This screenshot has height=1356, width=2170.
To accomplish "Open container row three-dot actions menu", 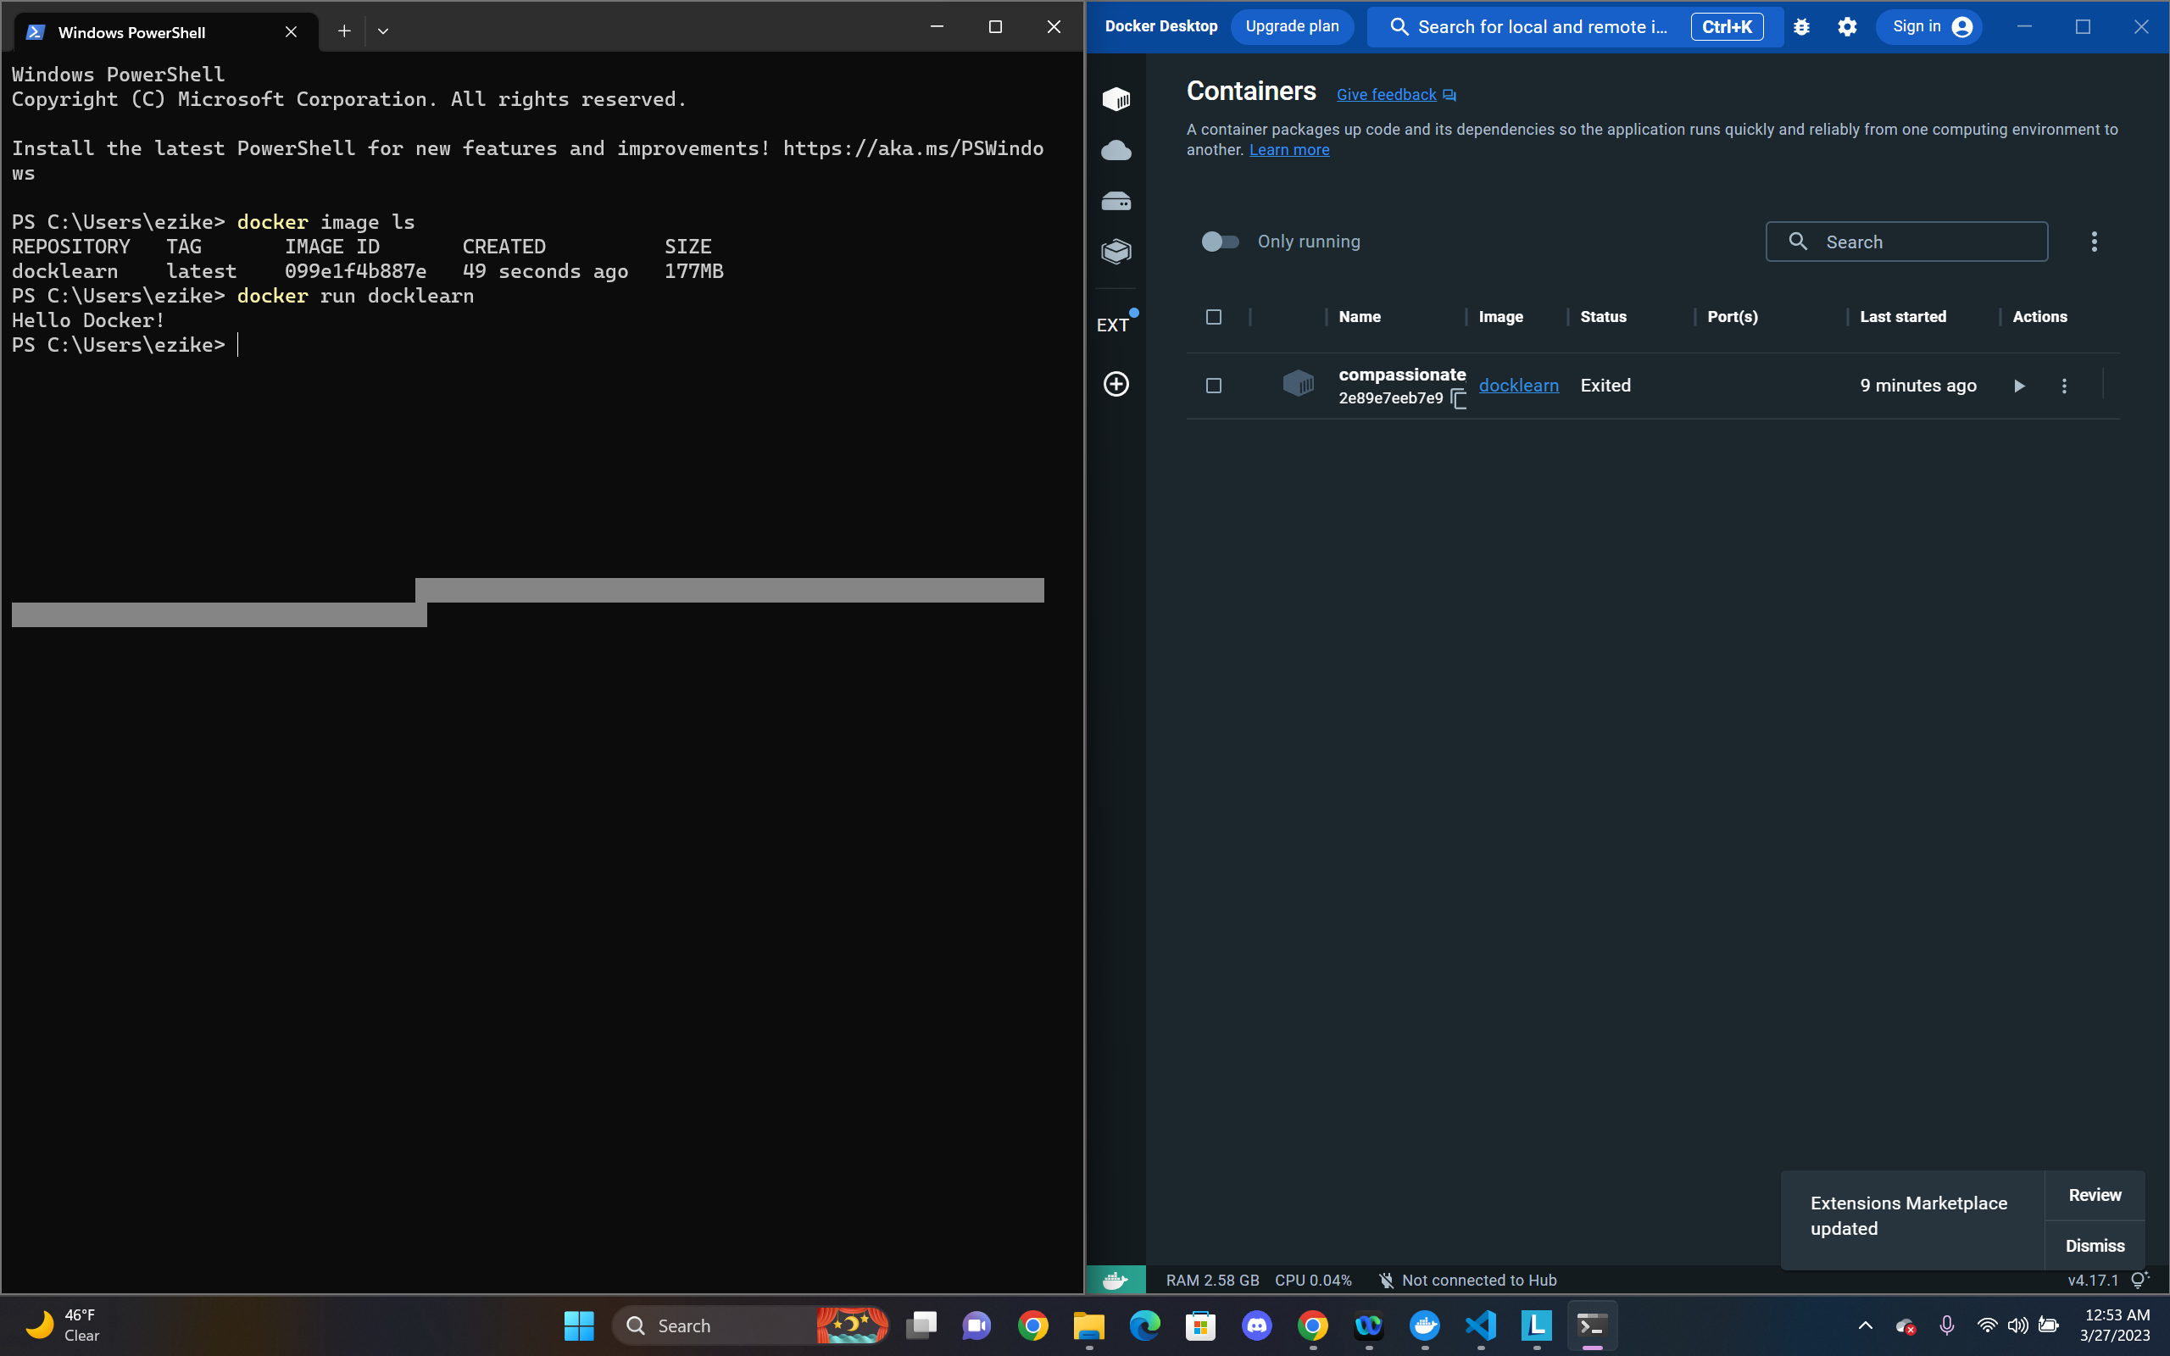I will pos(2064,386).
